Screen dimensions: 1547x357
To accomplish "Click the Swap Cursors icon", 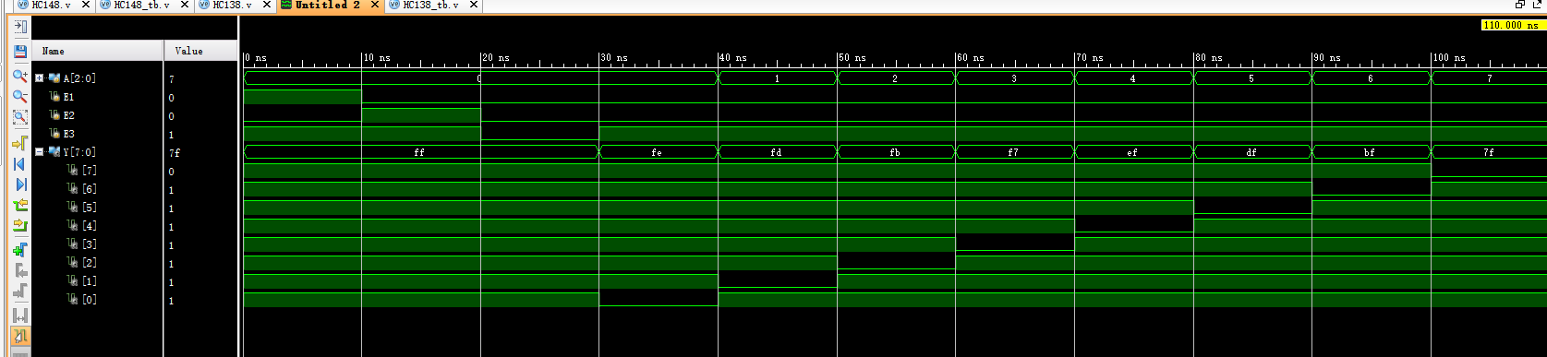I will tap(20, 315).
